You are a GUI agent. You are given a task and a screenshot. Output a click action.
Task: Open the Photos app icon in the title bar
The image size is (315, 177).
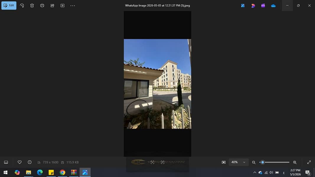pos(243,6)
